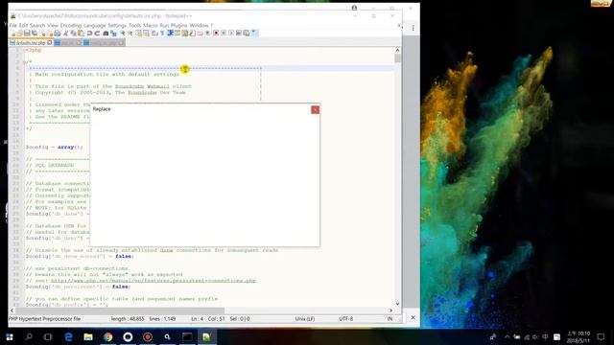This screenshot has width=614, height=345.
Task: Click the Replace toolbar icon
Action: tap(113, 34)
